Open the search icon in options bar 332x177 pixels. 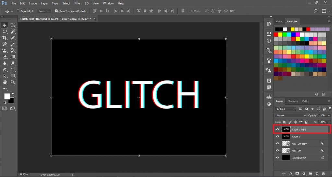[x=316, y=11]
